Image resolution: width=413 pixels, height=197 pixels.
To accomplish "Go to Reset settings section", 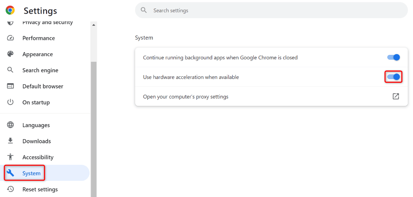I will pyautogui.click(x=40, y=189).
